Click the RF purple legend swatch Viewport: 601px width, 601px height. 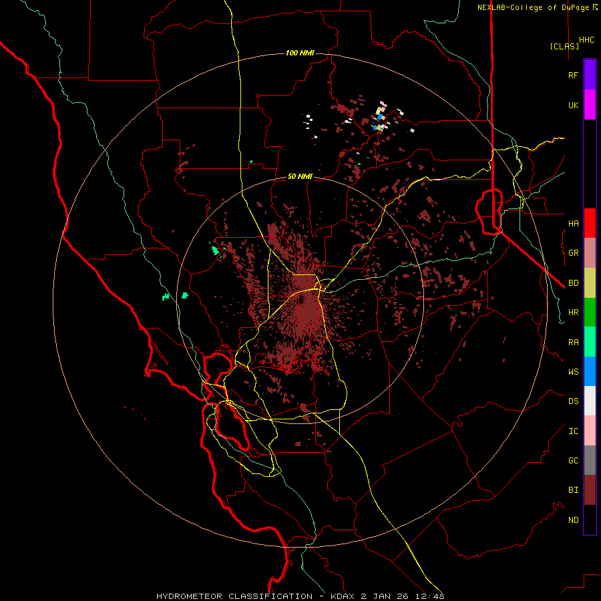[x=590, y=75]
